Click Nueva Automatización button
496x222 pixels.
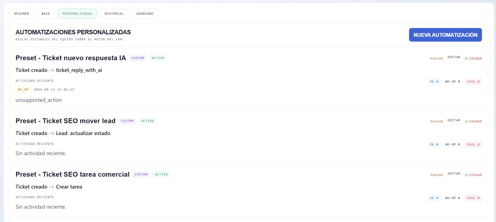pyautogui.click(x=445, y=35)
